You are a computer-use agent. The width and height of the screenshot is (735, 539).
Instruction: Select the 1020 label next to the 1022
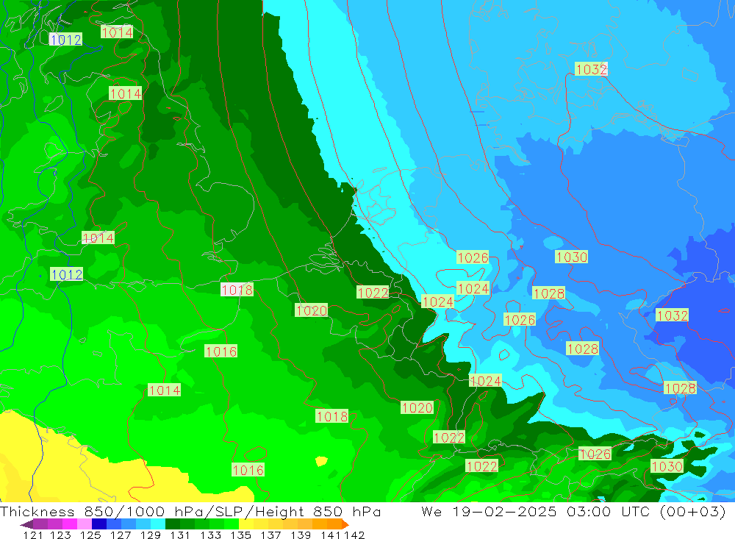pos(311,310)
